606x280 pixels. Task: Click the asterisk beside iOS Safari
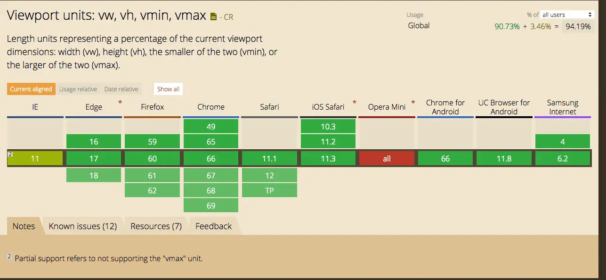pyautogui.click(x=354, y=102)
